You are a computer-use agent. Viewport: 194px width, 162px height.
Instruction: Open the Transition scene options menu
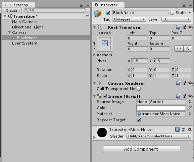point(86,16)
